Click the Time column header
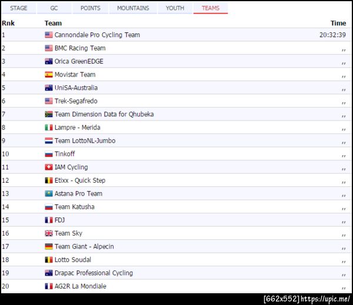The width and height of the screenshot is (353, 305). (x=338, y=23)
